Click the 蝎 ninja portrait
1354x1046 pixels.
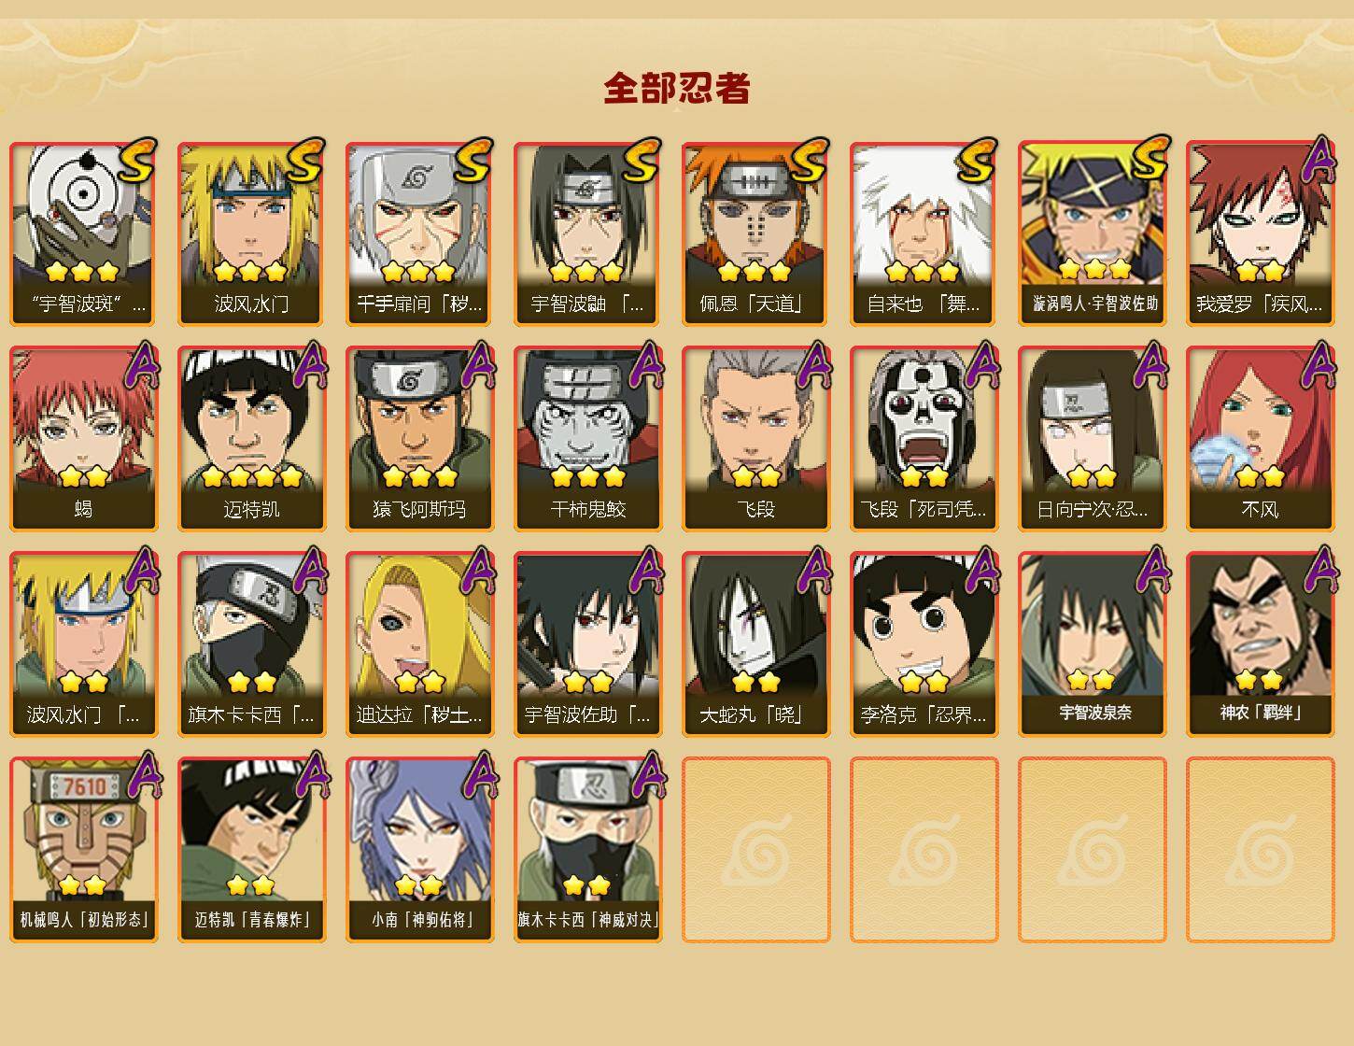[83, 439]
